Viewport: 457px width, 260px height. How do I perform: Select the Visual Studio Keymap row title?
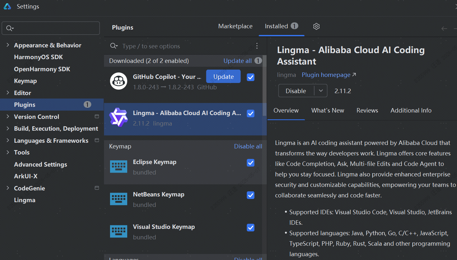pyautogui.click(x=164, y=227)
